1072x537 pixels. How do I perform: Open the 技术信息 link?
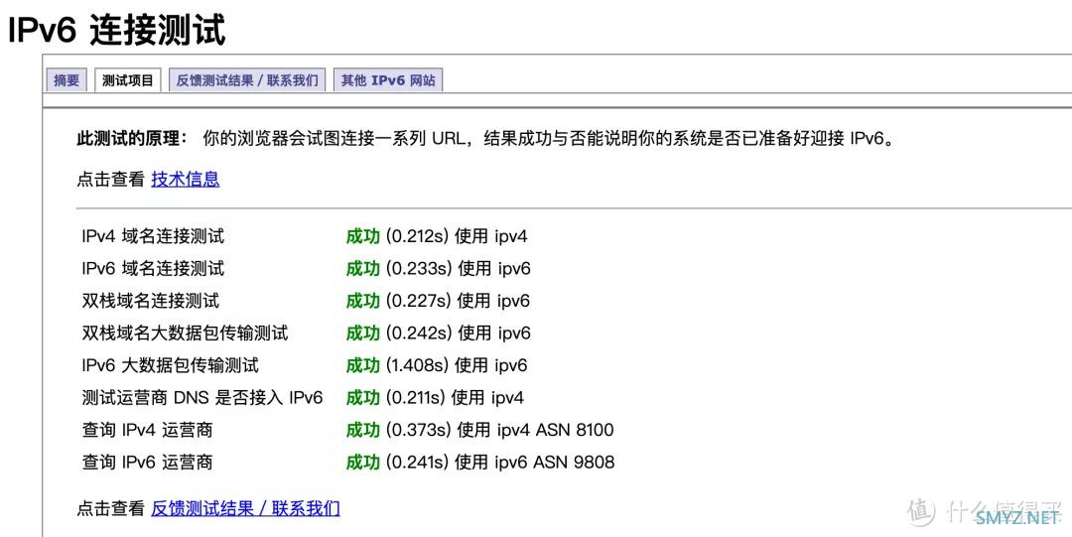tap(186, 180)
